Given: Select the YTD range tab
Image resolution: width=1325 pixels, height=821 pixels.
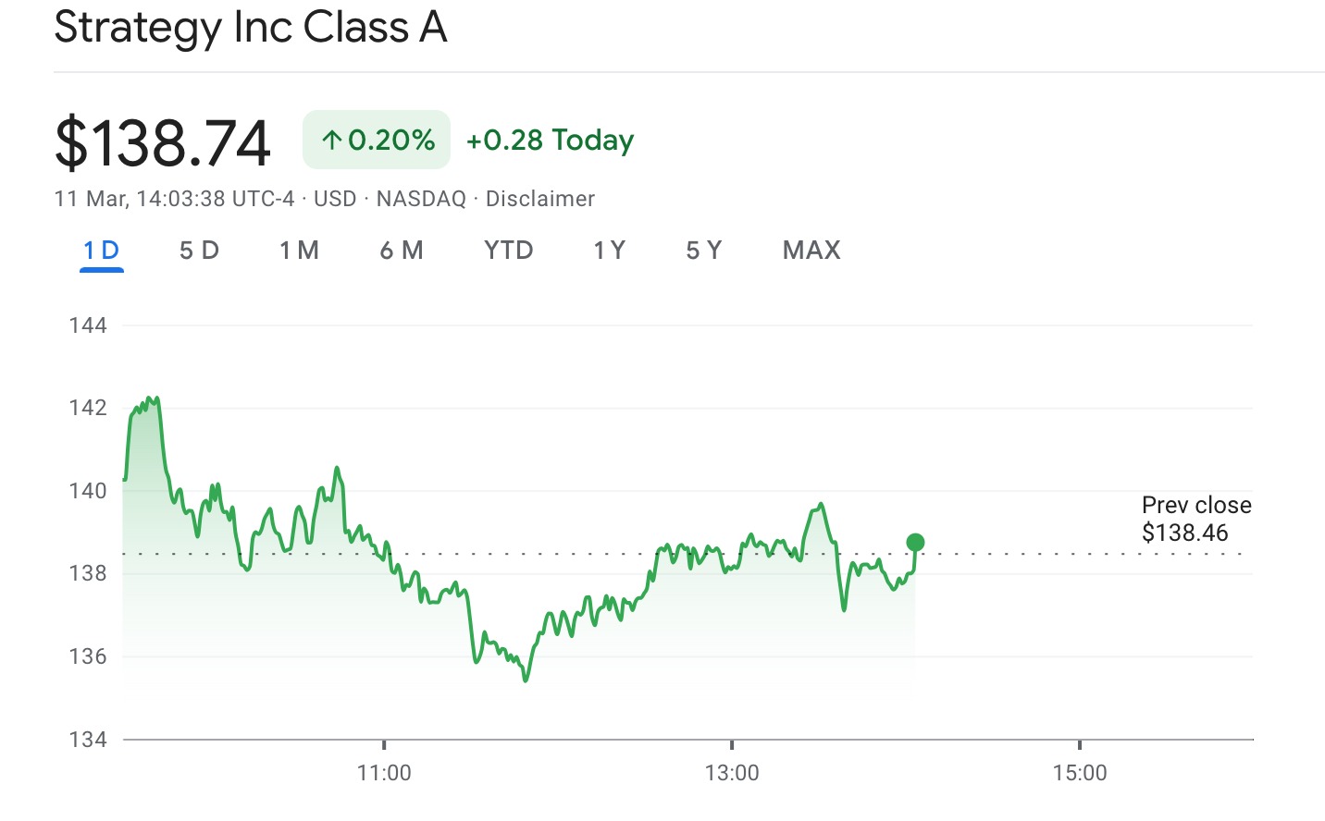Looking at the screenshot, I should [x=508, y=251].
